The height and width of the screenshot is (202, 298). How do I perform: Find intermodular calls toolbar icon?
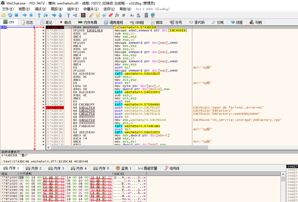138,15
